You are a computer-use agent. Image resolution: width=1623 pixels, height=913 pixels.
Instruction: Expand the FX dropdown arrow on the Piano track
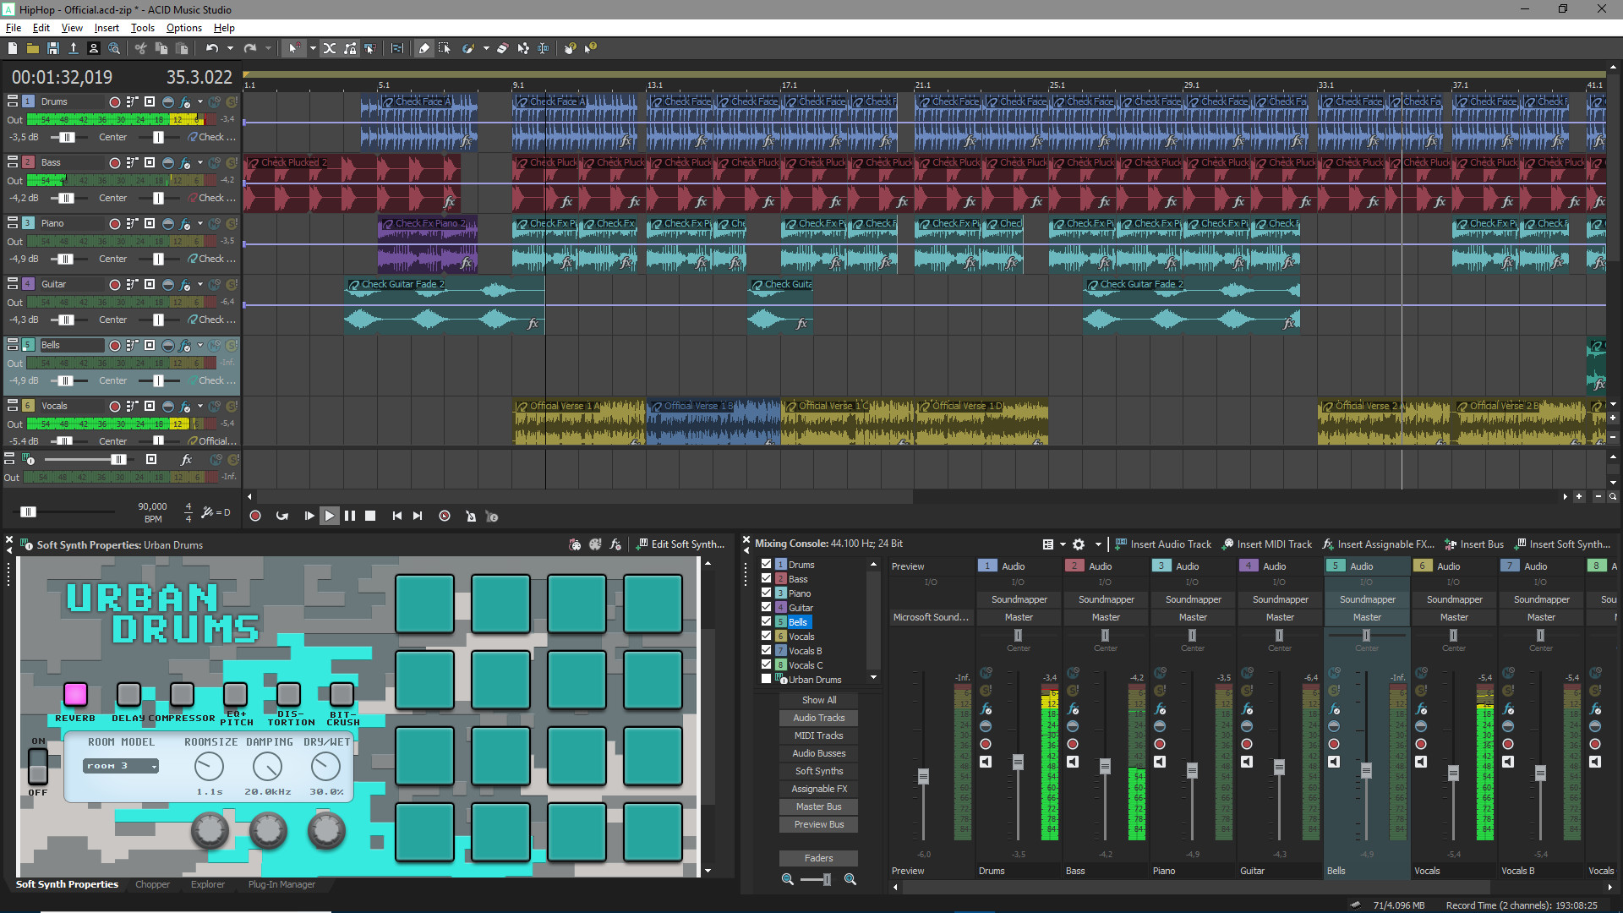(200, 224)
